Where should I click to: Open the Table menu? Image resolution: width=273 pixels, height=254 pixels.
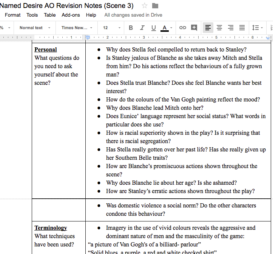49,15
